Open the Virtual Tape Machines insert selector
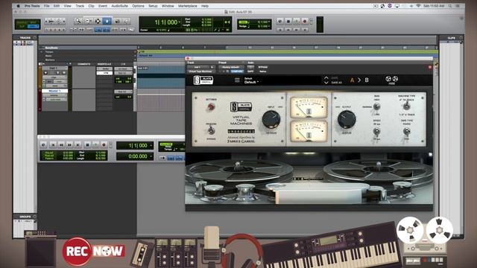 pos(200,71)
